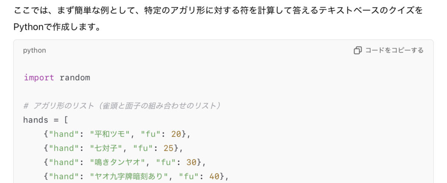Click the copy code icon
The image size is (447, 183).
(x=358, y=50)
